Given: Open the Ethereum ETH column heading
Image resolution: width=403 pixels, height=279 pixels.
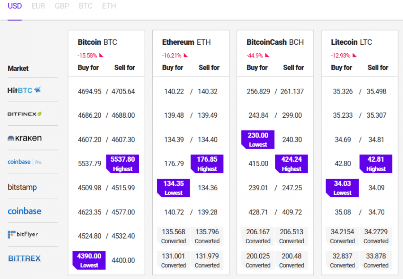Looking at the screenshot, I should [x=186, y=42].
